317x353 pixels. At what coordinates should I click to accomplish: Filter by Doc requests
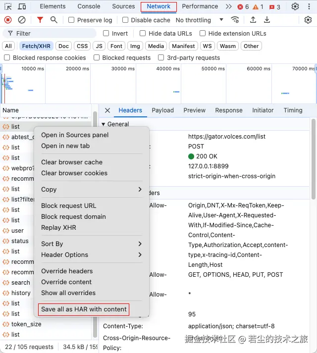(x=63, y=46)
